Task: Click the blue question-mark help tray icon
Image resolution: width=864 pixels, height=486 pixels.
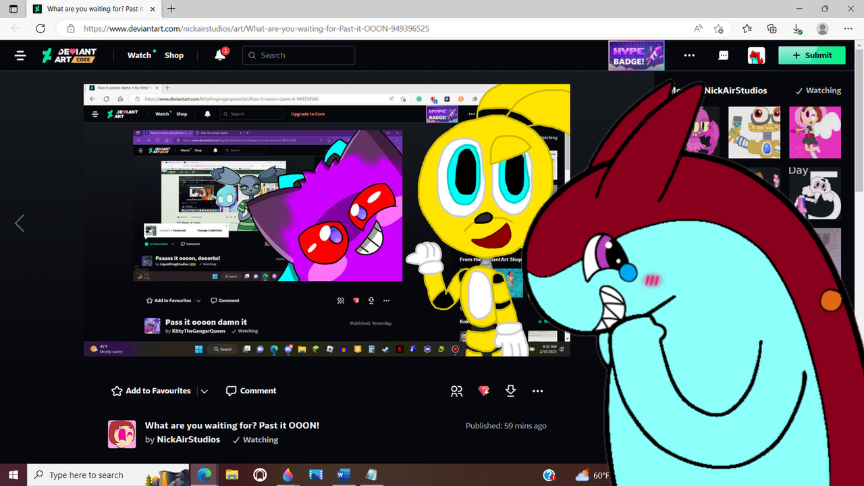Action: pyautogui.click(x=549, y=475)
